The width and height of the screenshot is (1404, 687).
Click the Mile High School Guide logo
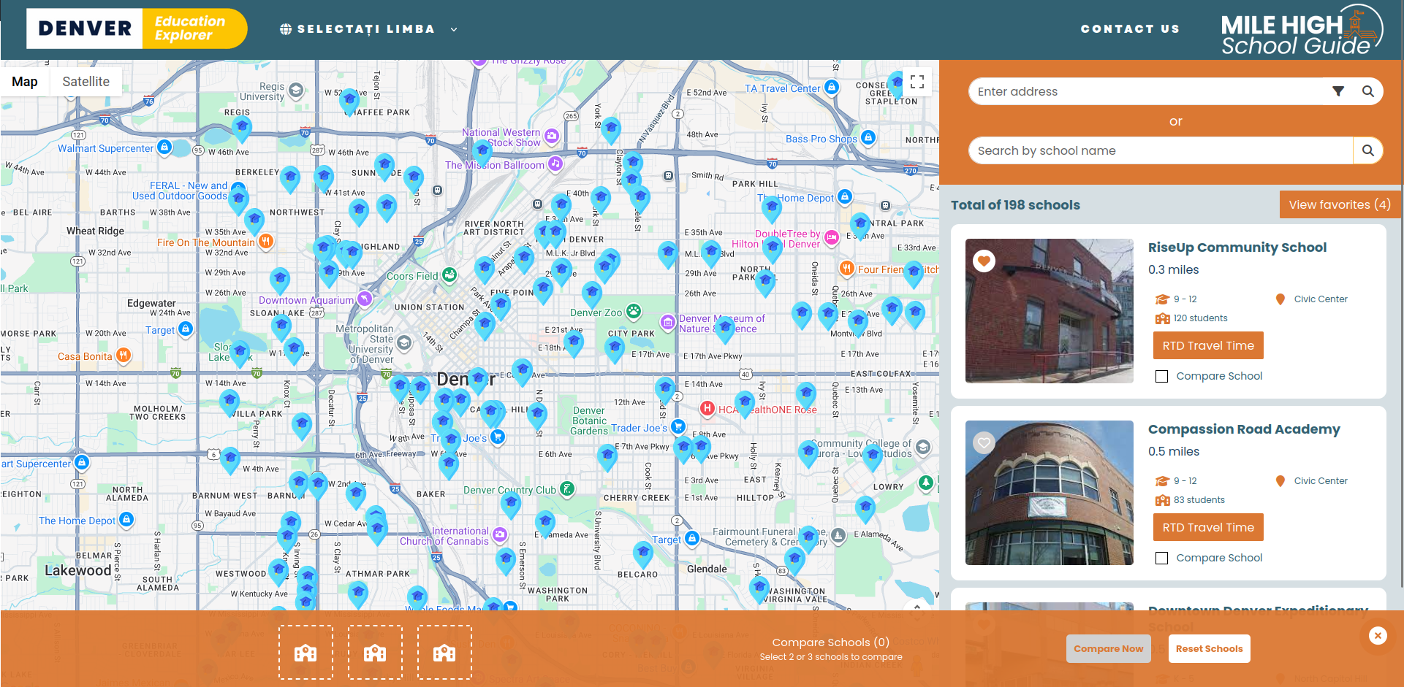tap(1301, 31)
